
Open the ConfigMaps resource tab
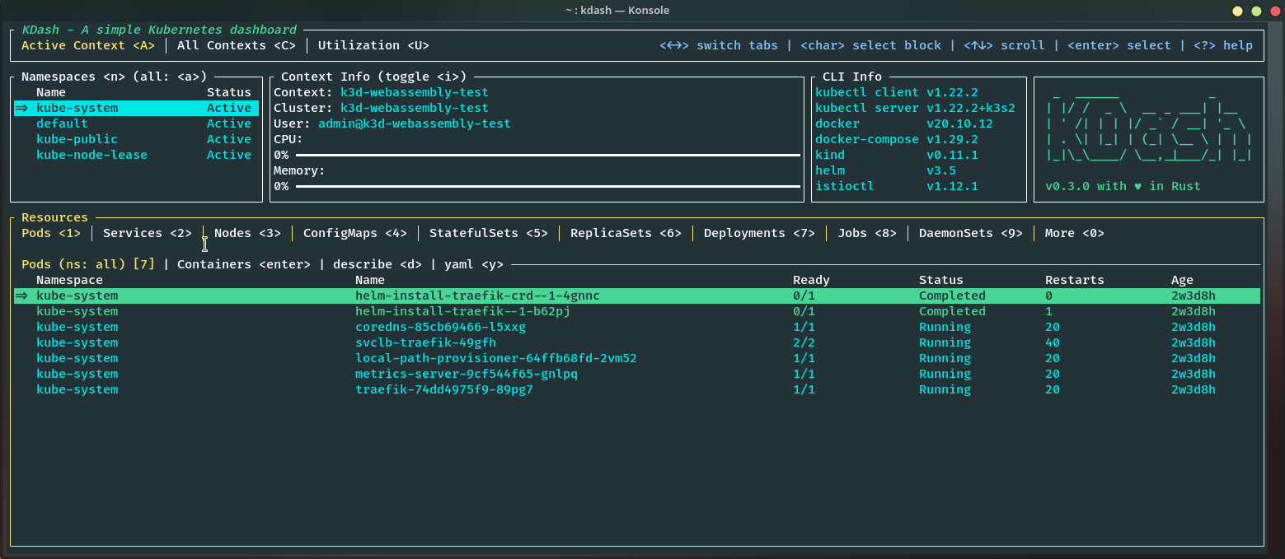click(354, 233)
